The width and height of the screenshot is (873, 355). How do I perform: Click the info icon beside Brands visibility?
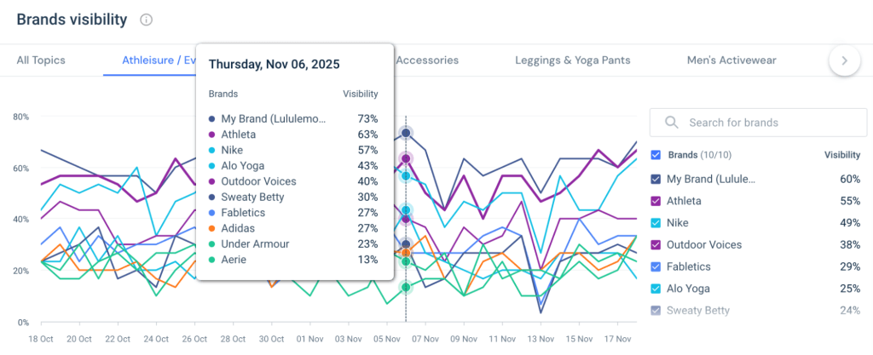pos(146,20)
